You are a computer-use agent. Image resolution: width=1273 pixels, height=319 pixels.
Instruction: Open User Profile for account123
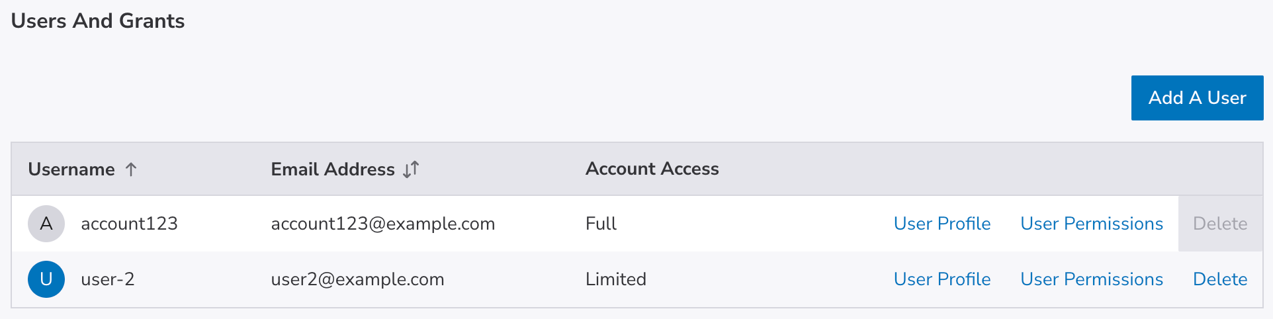pyautogui.click(x=942, y=224)
